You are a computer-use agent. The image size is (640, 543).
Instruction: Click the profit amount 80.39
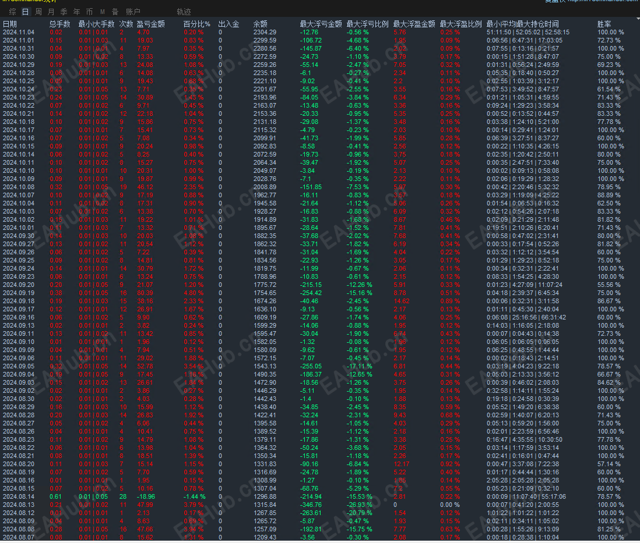coord(145,293)
